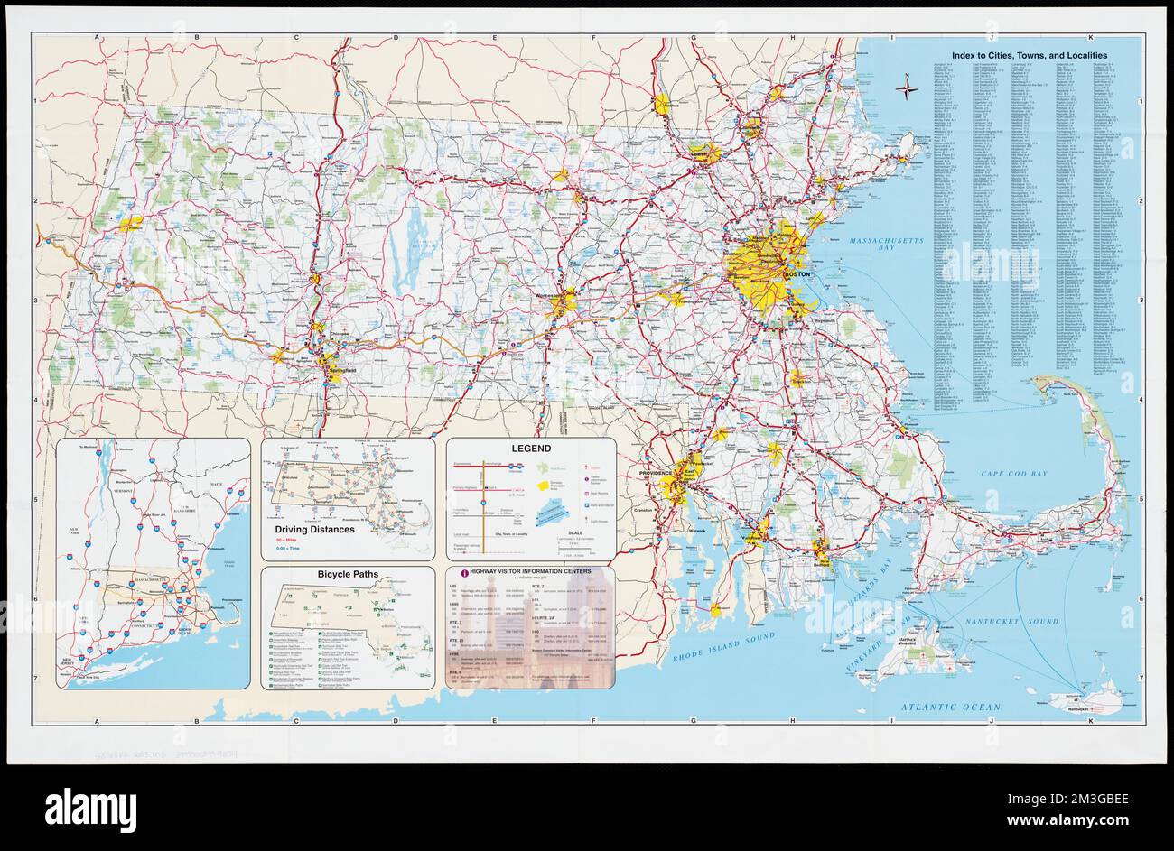
Task: Click 'Index to Cities, Towns, and Localities' heading
Action: tap(1029, 56)
